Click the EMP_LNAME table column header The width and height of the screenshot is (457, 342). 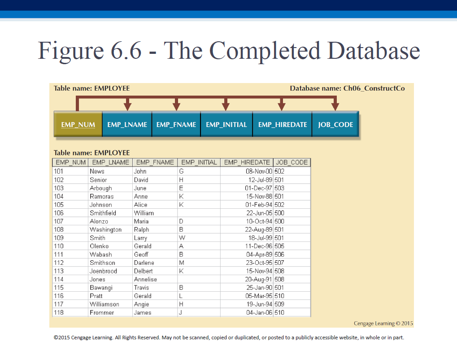click(110, 162)
